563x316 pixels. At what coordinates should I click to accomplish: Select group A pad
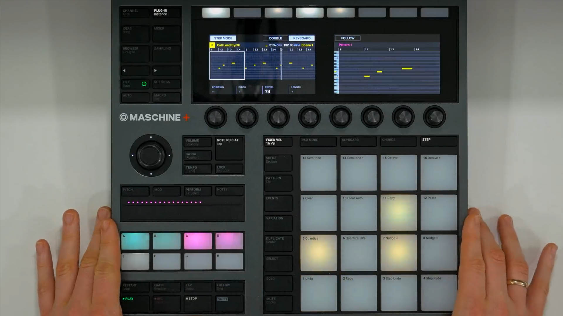[x=135, y=241]
